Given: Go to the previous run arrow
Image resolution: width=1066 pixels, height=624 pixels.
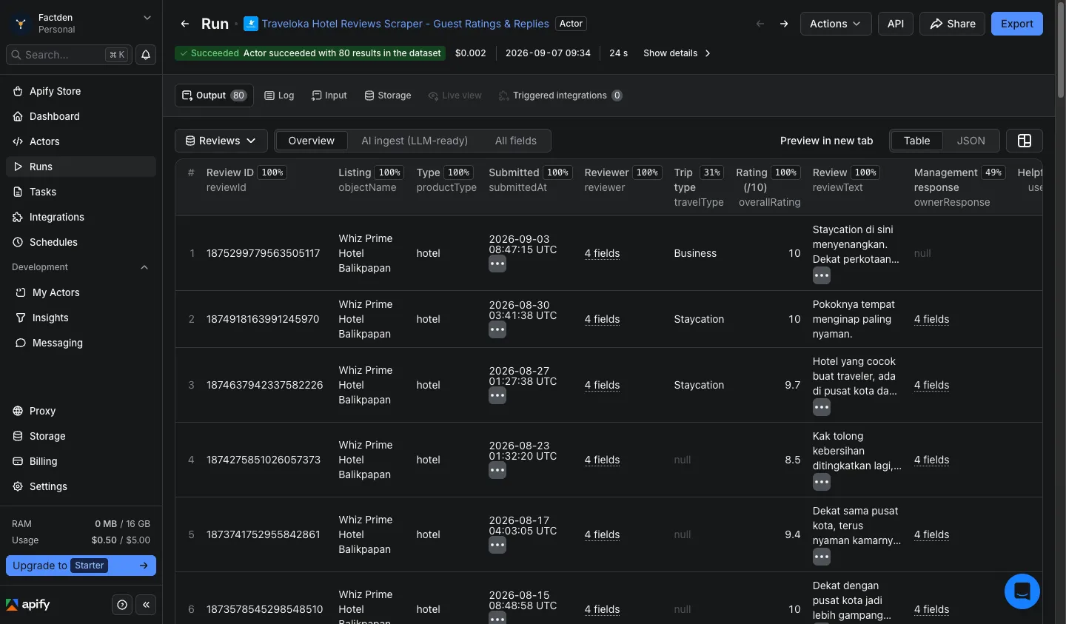Looking at the screenshot, I should click(x=760, y=24).
